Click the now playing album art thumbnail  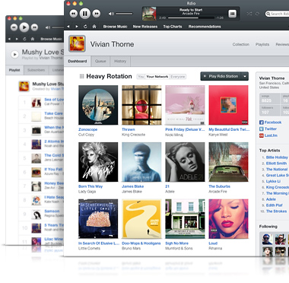(x=149, y=14)
